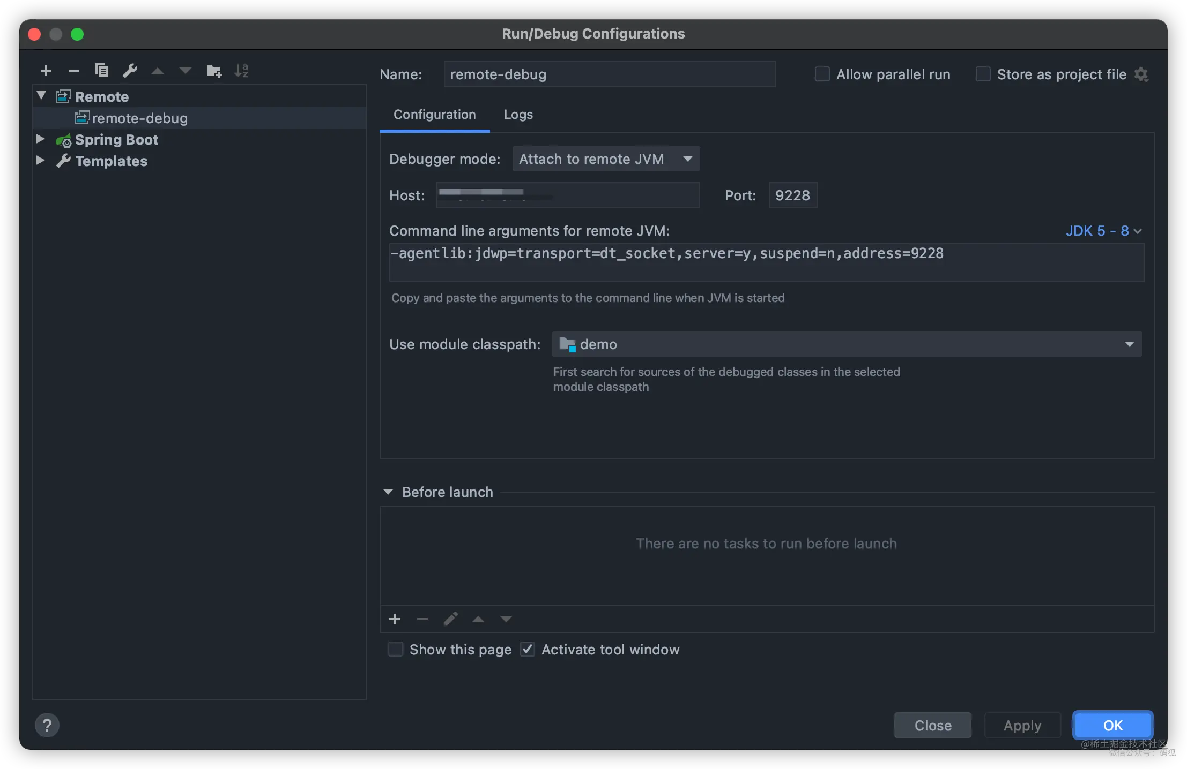Click the Templates wrench icon in the tree
The height and width of the screenshot is (769, 1187).
pyautogui.click(x=63, y=161)
